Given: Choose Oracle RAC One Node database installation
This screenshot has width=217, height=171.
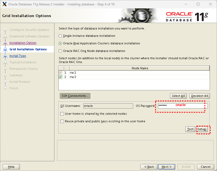Looking at the screenshot, I should tap(60, 51).
